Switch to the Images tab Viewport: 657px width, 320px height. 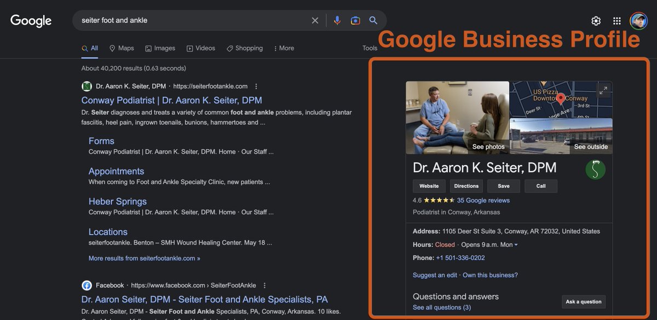(160, 48)
